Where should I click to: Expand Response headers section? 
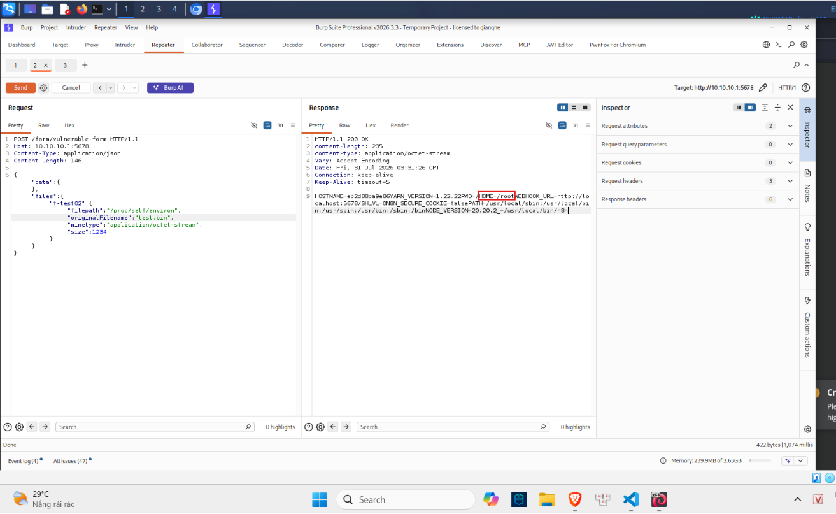click(790, 199)
